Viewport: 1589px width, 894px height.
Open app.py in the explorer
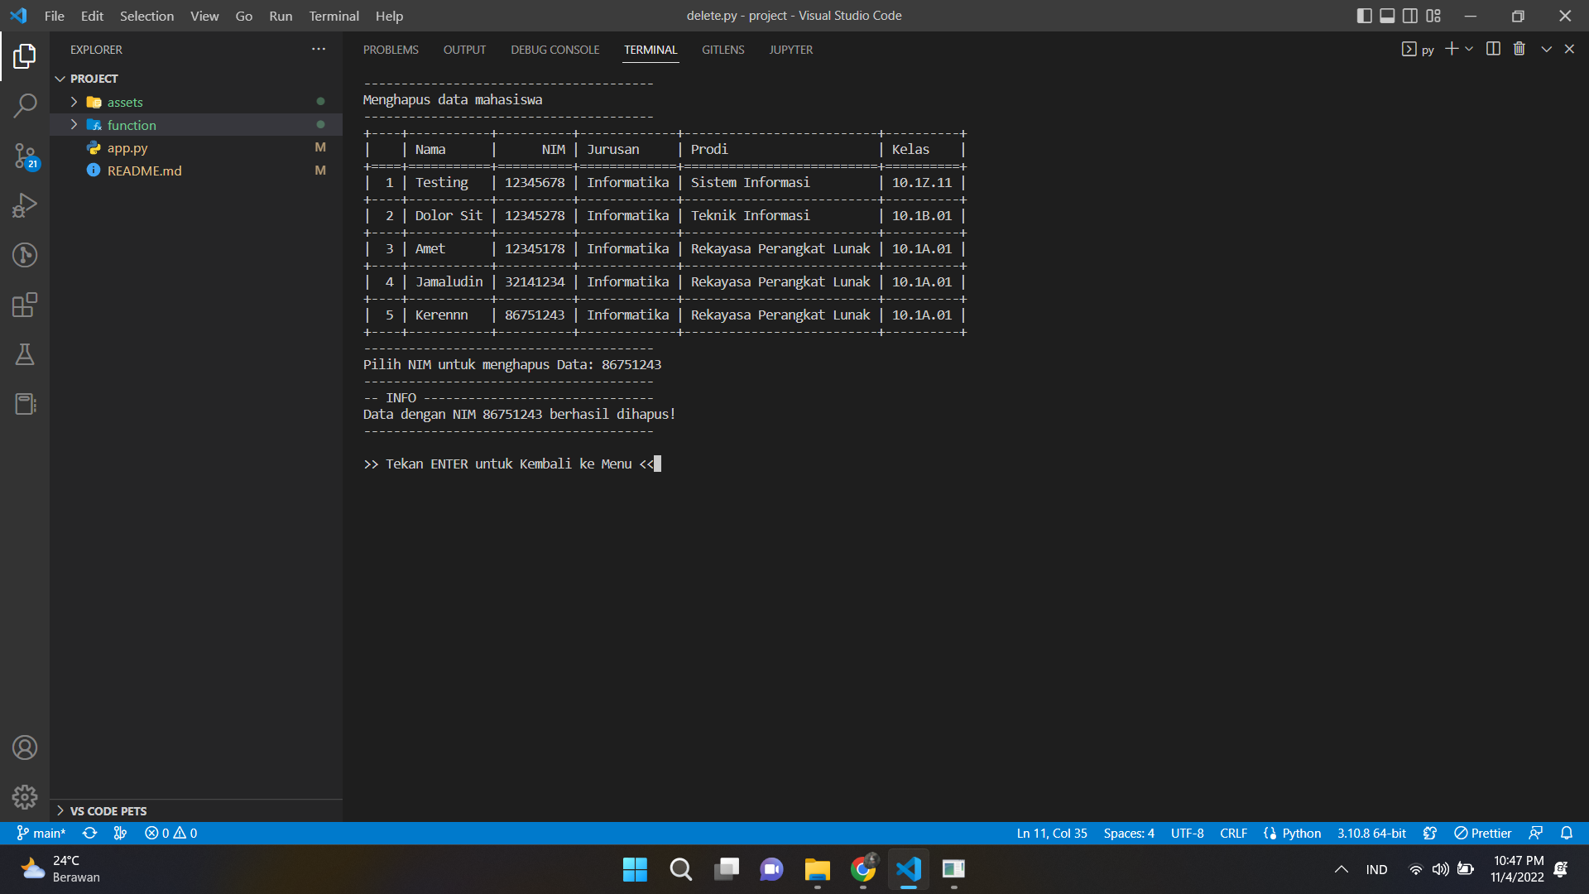tap(127, 148)
